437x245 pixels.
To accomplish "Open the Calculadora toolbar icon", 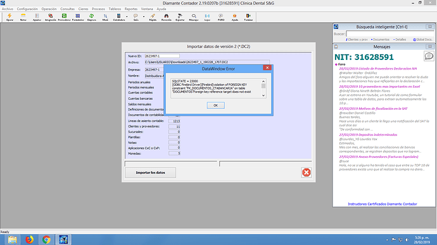I will pos(118,17).
